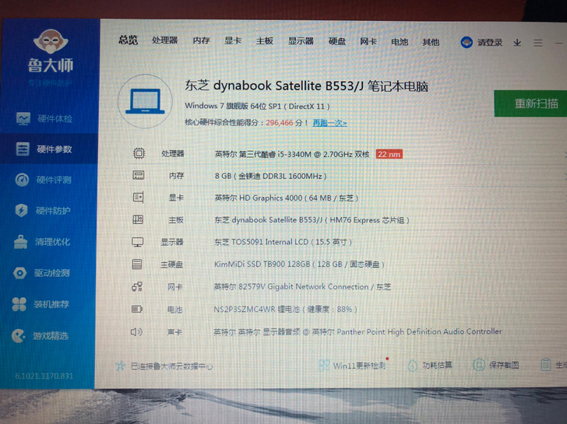Click the i5-3340M processor description
The image size is (567, 424).
(x=292, y=154)
